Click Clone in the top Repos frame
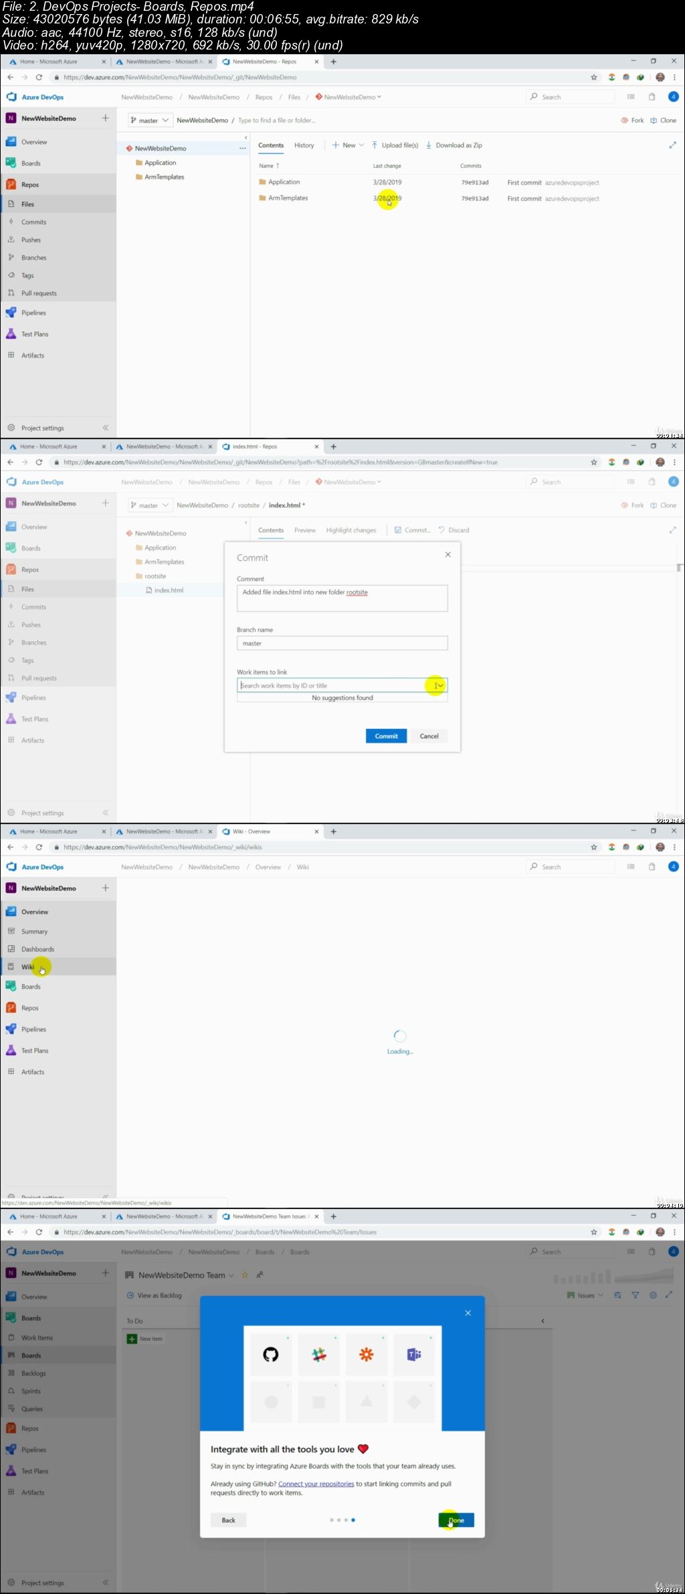Viewport: 685px width, 1594px height. click(663, 121)
